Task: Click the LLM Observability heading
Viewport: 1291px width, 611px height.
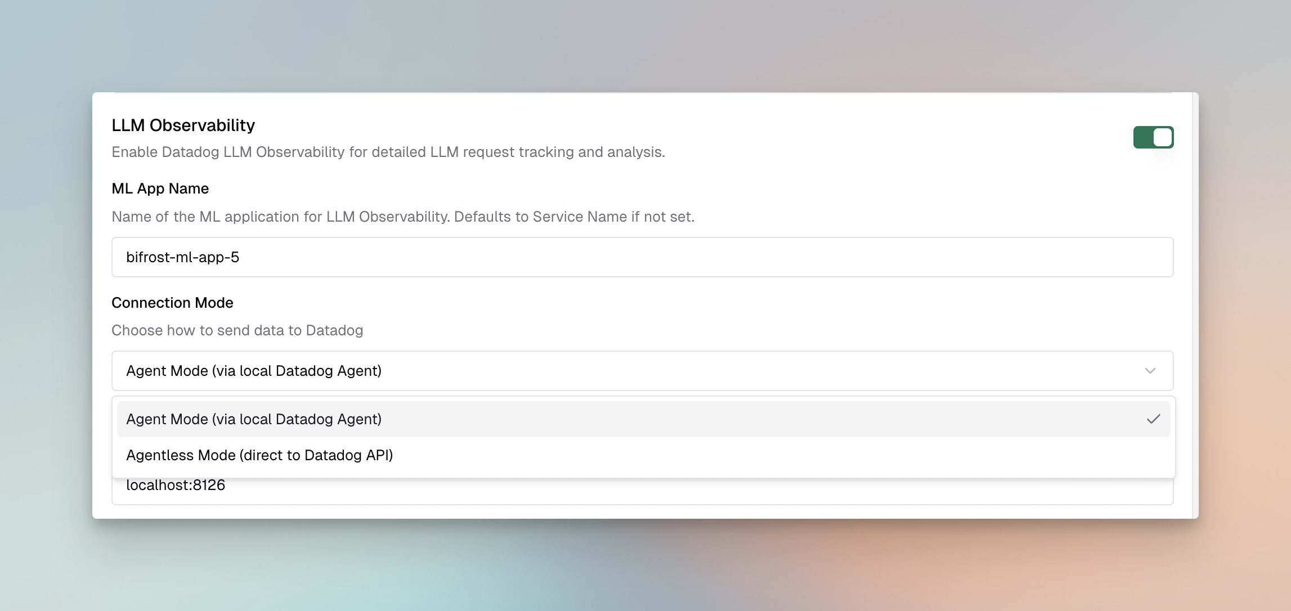Action: (183, 125)
